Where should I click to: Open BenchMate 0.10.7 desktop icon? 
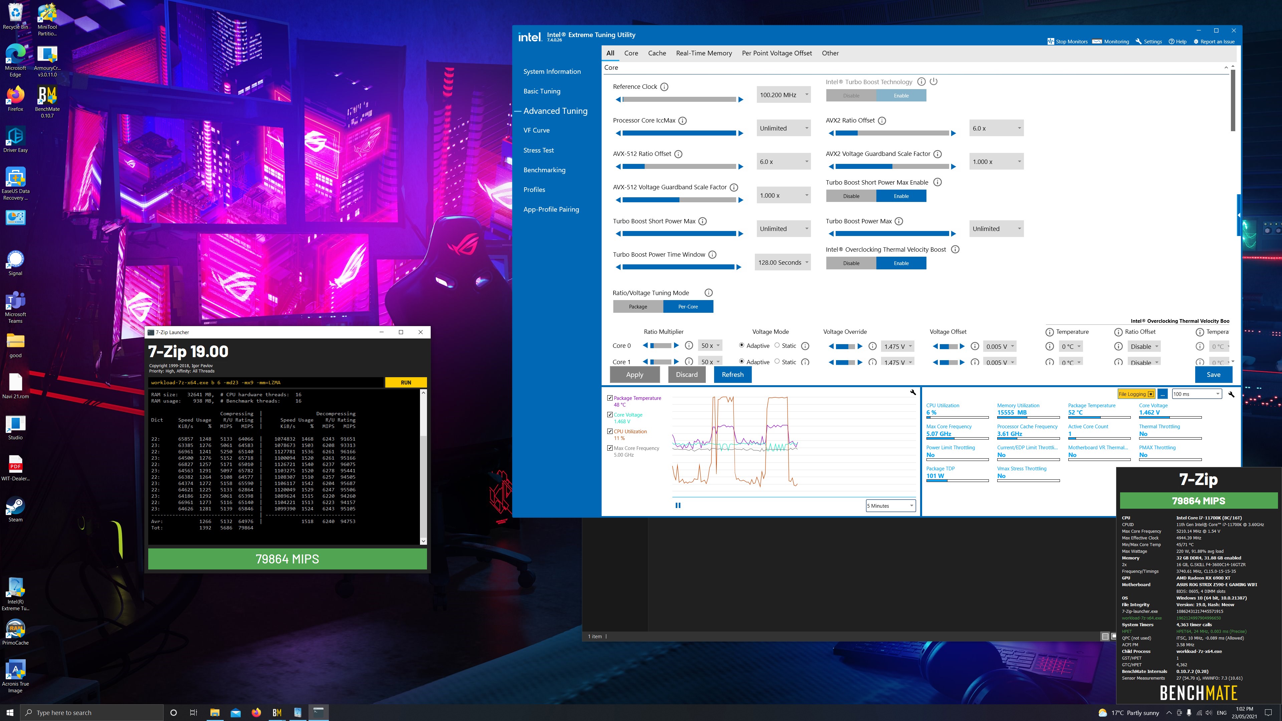(47, 102)
